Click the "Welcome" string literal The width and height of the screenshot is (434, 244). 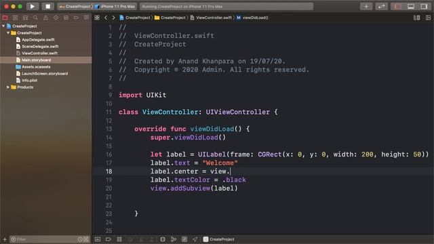[220, 163]
